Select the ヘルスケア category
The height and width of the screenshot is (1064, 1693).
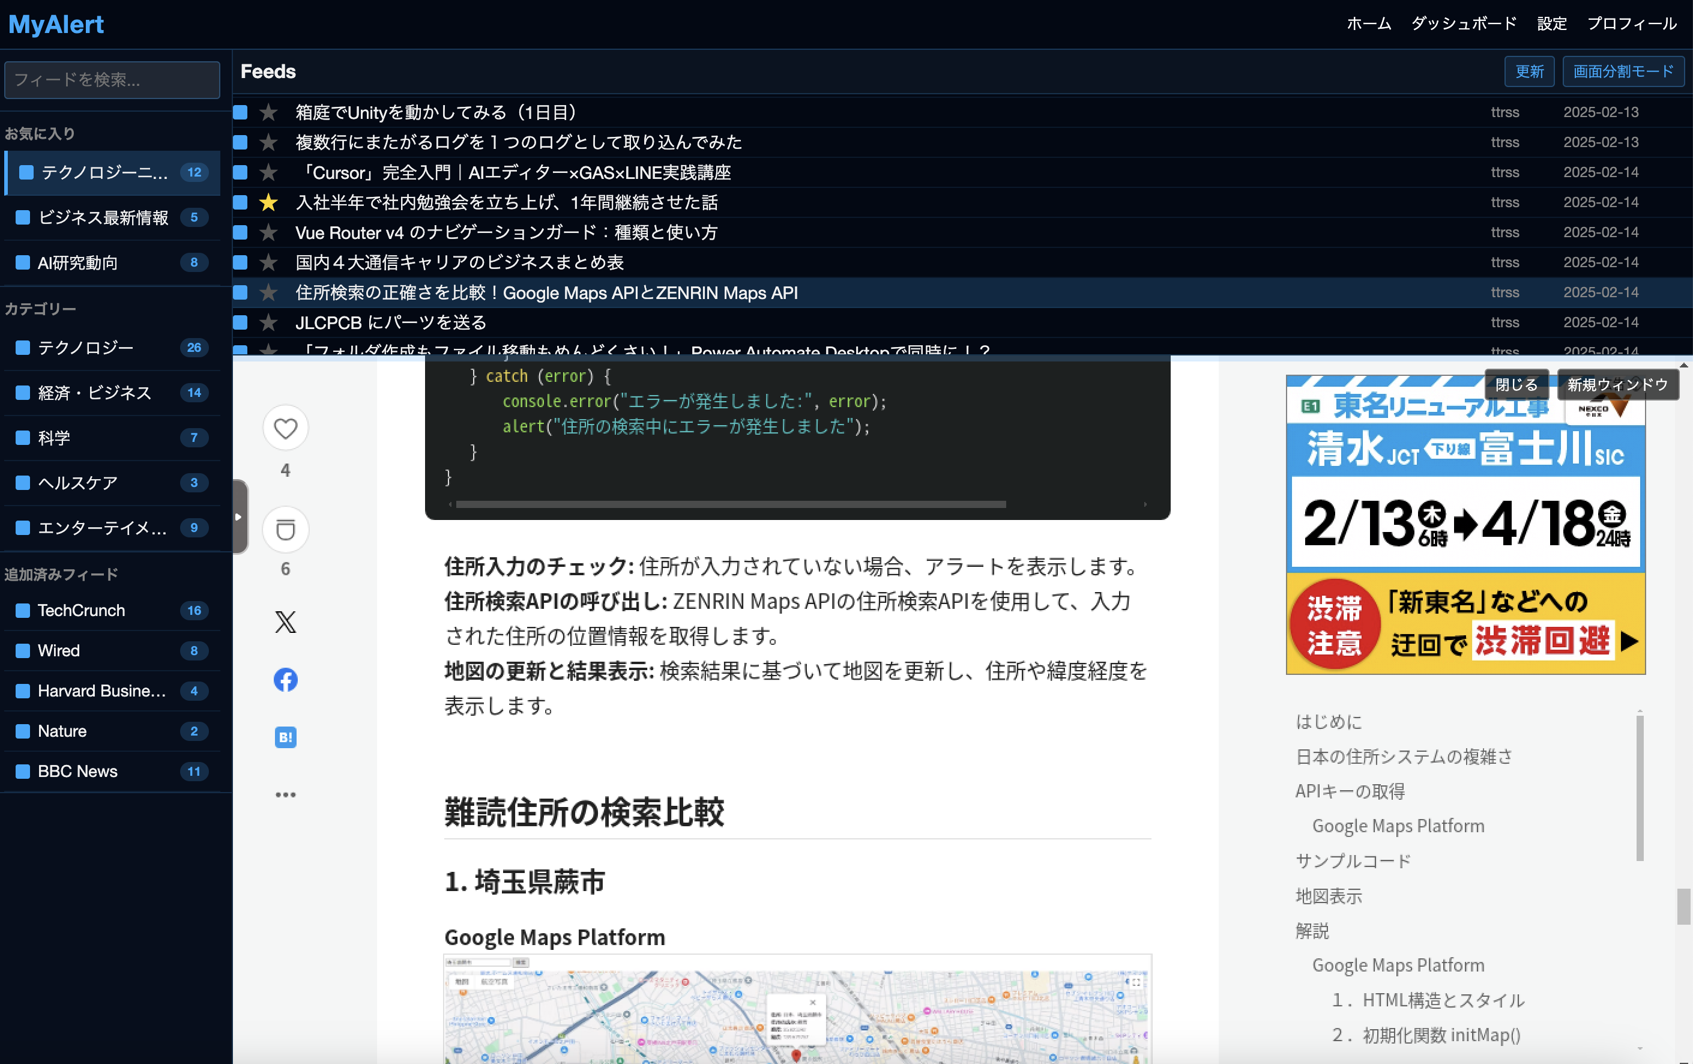point(112,482)
